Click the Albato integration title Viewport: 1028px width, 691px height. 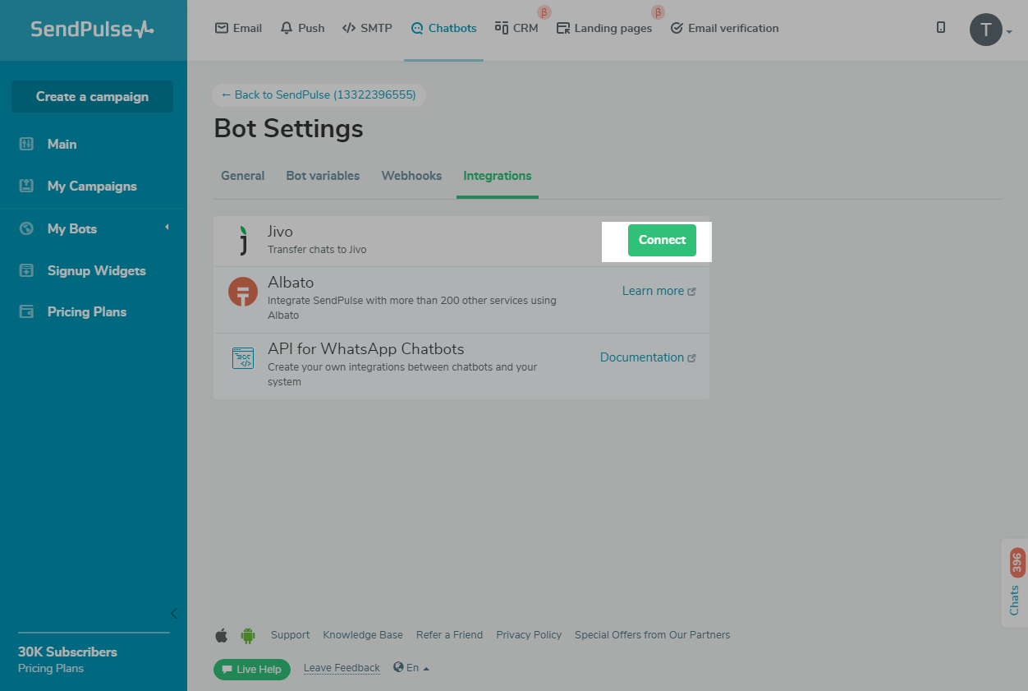point(291,282)
